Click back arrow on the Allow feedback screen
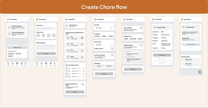The image size is (208, 108). coord(124,19)
